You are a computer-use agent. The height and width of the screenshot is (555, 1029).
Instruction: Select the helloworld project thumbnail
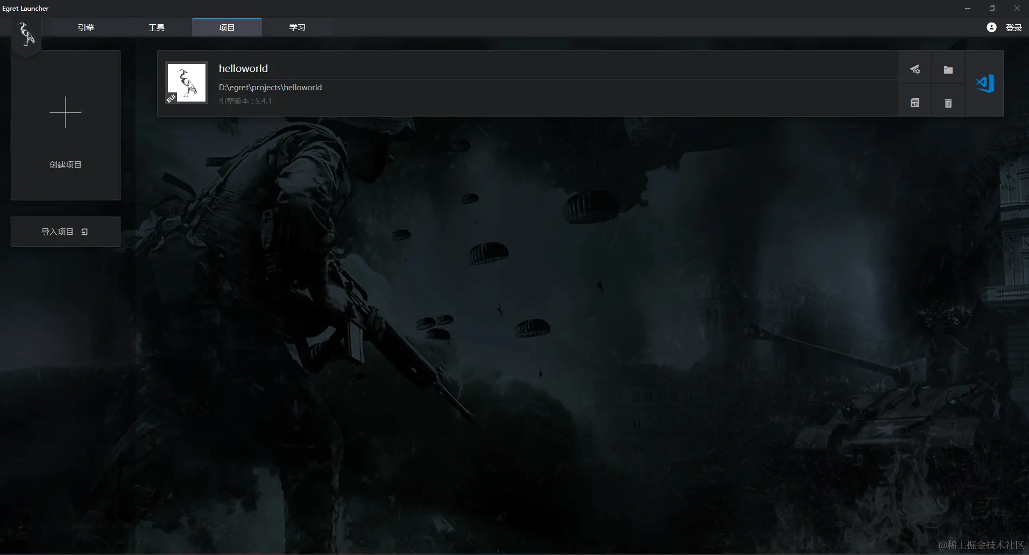coord(187,83)
